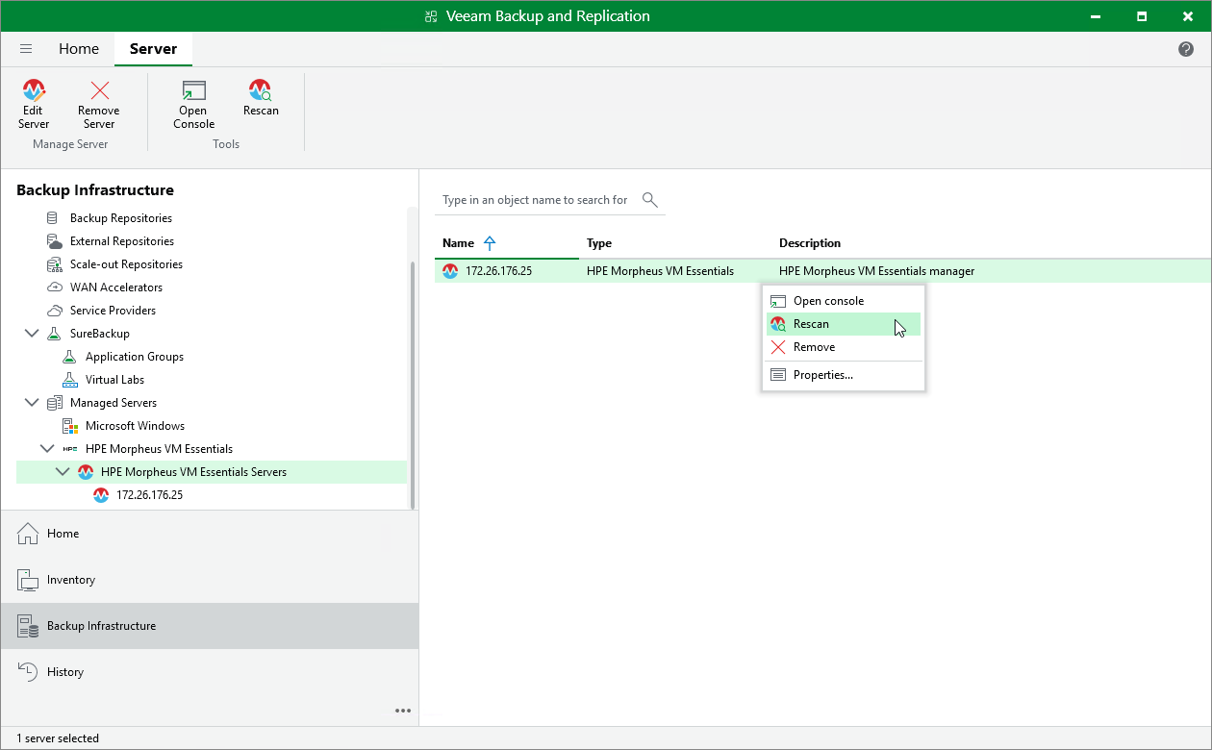Click the 172.26.176.25 name cell in the table
Image resolution: width=1212 pixels, height=750 pixels.
click(498, 271)
